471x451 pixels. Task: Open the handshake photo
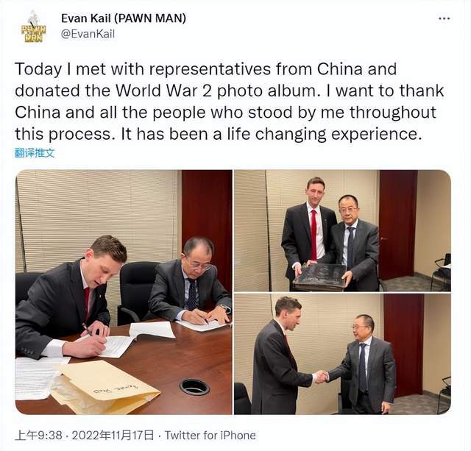click(342, 355)
